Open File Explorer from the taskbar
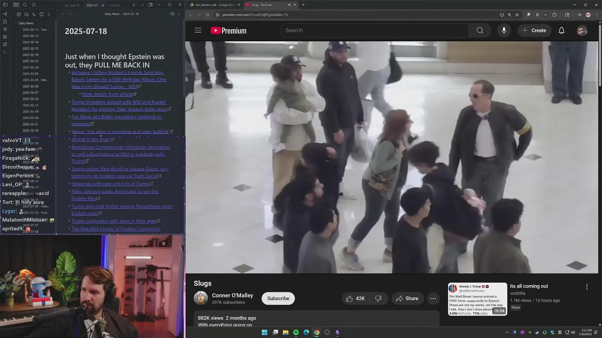The width and height of the screenshot is (602, 338). [285, 332]
